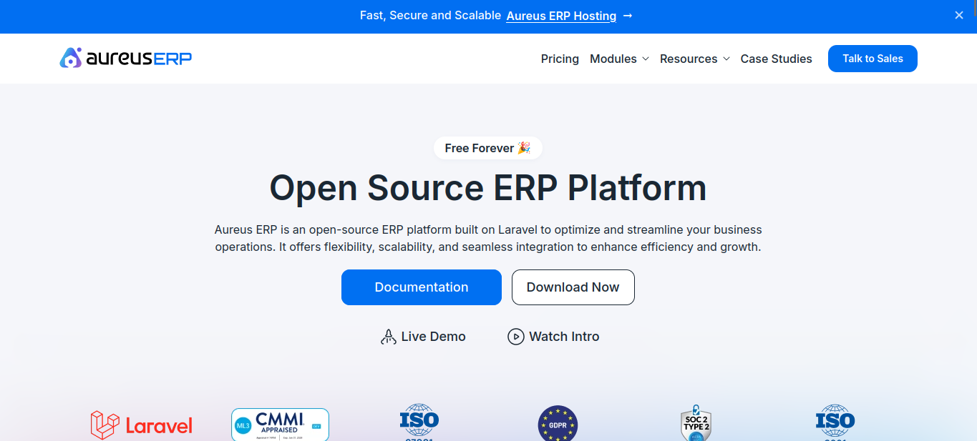977x441 pixels.
Task: Expand the Modules dropdown chevron
Action: [x=645, y=59]
